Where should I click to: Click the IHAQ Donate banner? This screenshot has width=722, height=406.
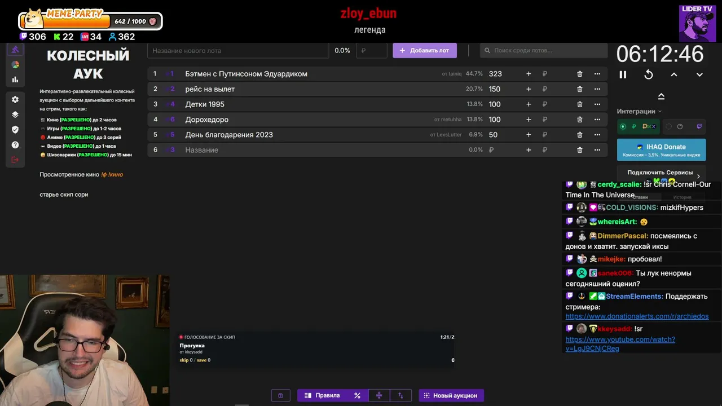(661, 150)
